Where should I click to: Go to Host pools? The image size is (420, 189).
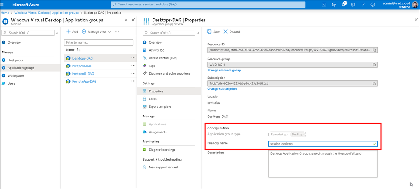(x=15, y=60)
